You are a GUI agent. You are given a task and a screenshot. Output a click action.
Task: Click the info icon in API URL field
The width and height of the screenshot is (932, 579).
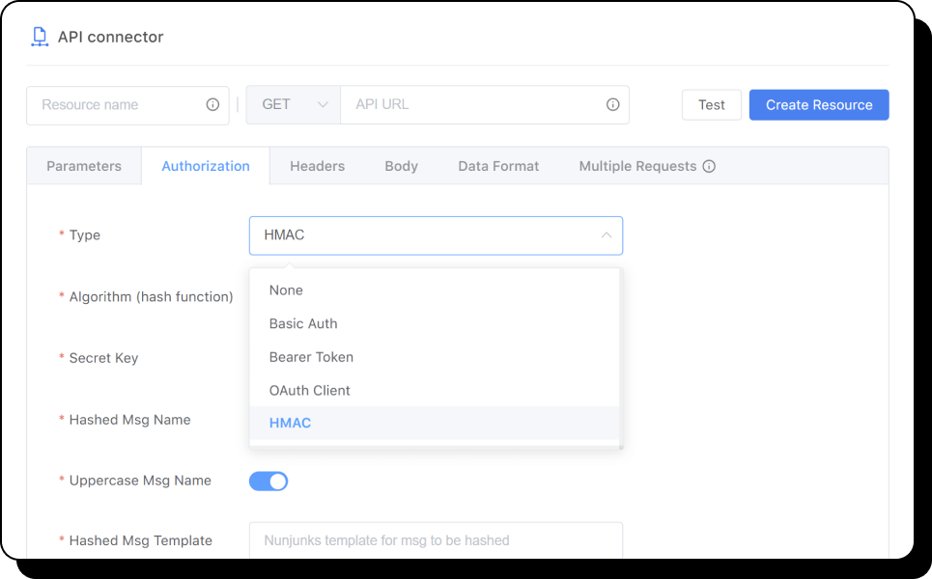pos(613,104)
